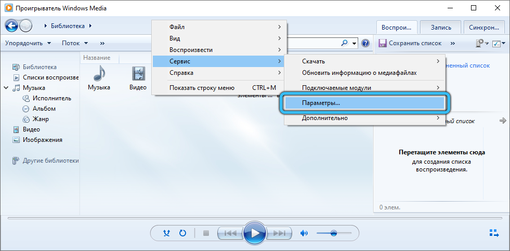Image resolution: width=510 pixels, height=251 pixels.
Task: Adjust the volume slider
Action: [x=333, y=233]
